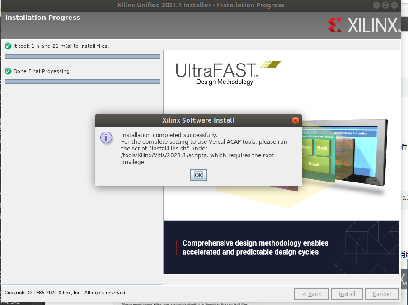Click the 'Comprehensive design methodology enables' banner
The height and width of the screenshot is (305, 408).
[x=281, y=247]
